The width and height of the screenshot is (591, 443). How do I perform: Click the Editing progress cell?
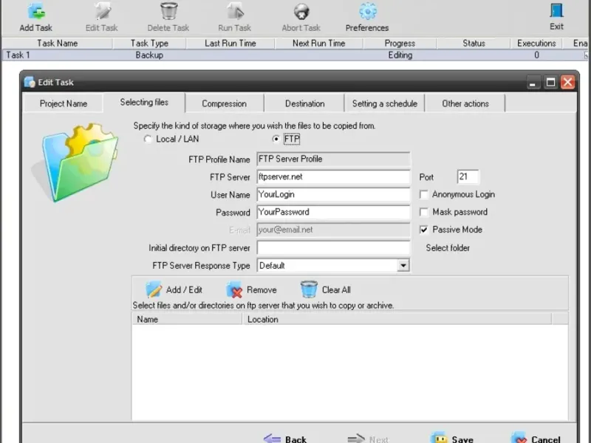click(400, 55)
